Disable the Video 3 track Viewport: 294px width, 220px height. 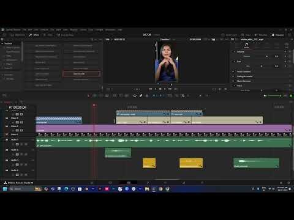pos(21,122)
